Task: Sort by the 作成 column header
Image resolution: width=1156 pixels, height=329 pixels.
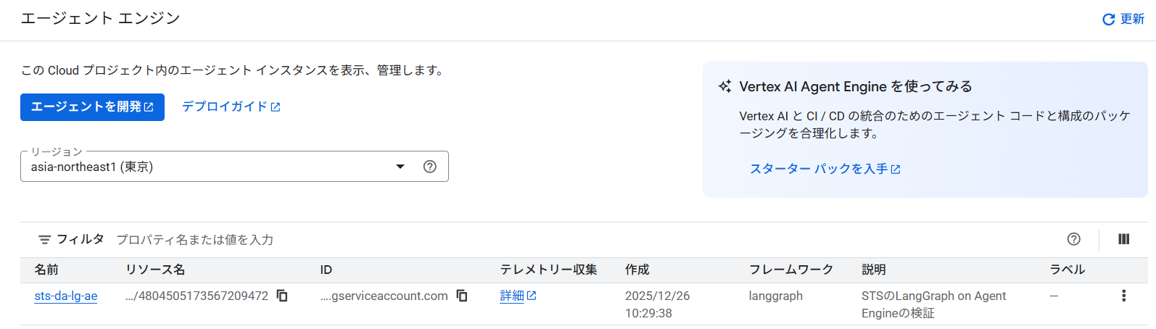Action: (637, 270)
